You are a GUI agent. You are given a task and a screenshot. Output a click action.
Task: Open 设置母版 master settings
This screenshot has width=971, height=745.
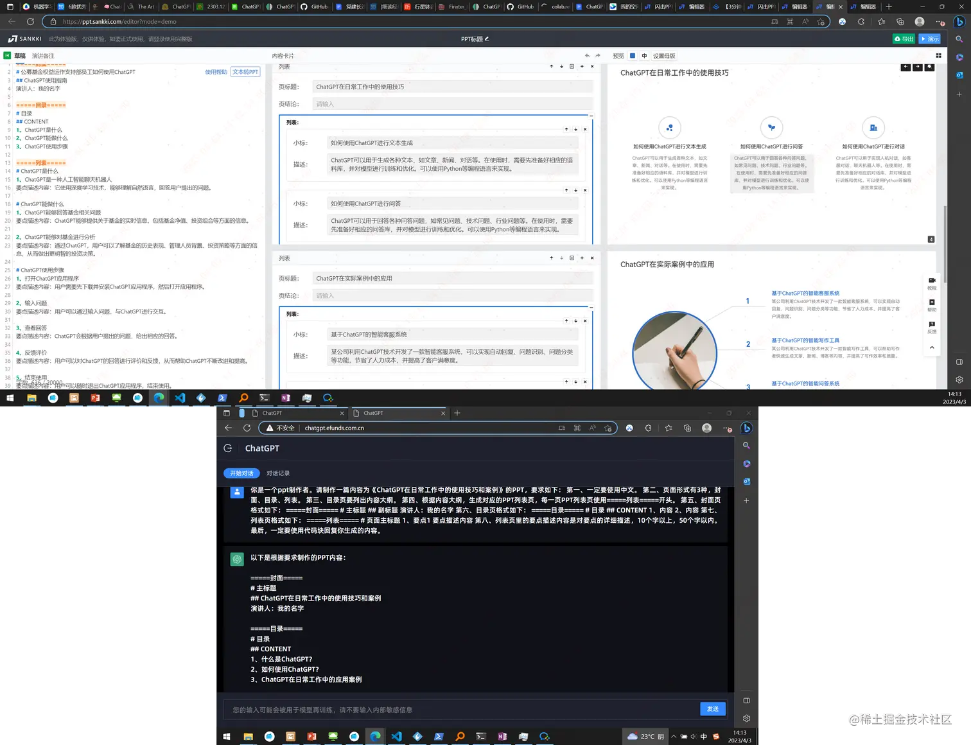pos(664,56)
